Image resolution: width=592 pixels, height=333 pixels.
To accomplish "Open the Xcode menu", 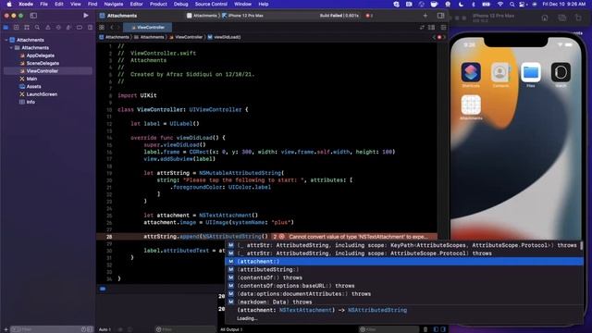I will [26, 4].
